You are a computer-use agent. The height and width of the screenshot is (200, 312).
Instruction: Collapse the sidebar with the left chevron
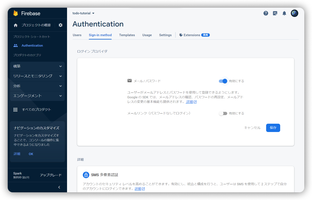[59, 187]
